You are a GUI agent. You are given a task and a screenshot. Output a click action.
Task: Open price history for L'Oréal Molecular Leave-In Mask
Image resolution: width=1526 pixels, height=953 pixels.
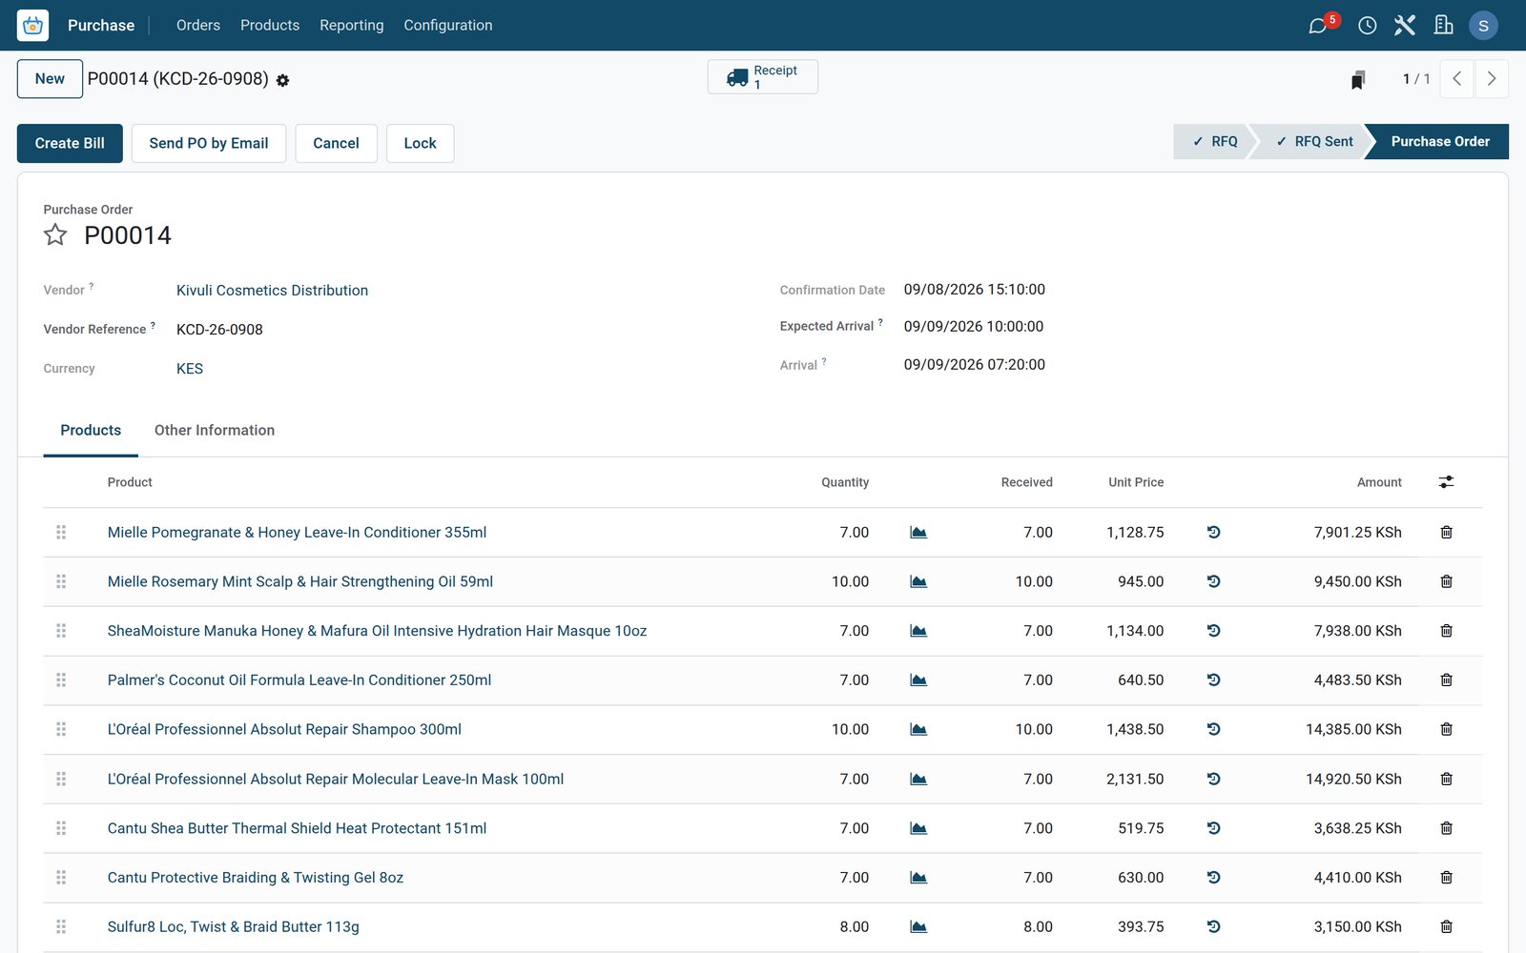[x=1213, y=779]
